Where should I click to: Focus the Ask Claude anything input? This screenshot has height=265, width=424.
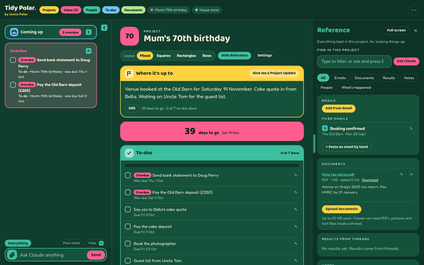(x=52, y=255)
